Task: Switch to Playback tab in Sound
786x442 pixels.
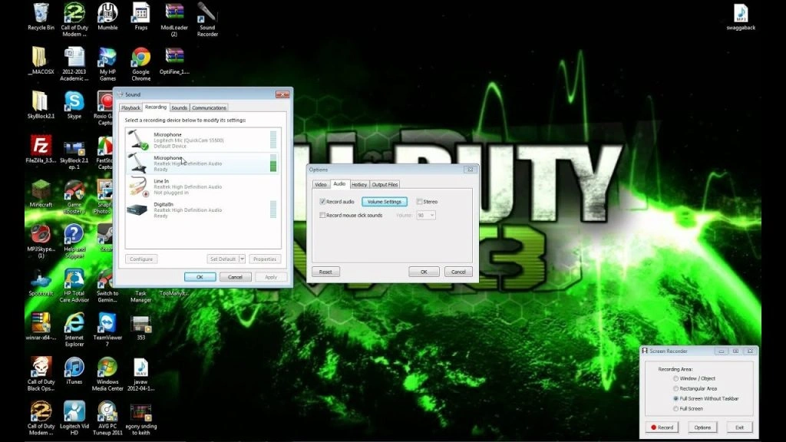Action: (x=130, y=107)
